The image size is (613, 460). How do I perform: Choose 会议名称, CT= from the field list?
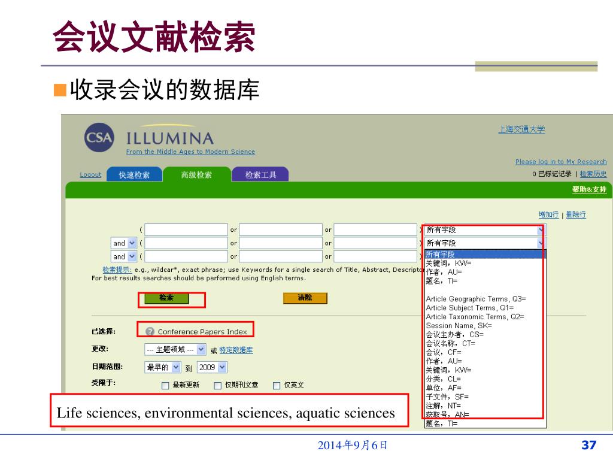(450, 344)
